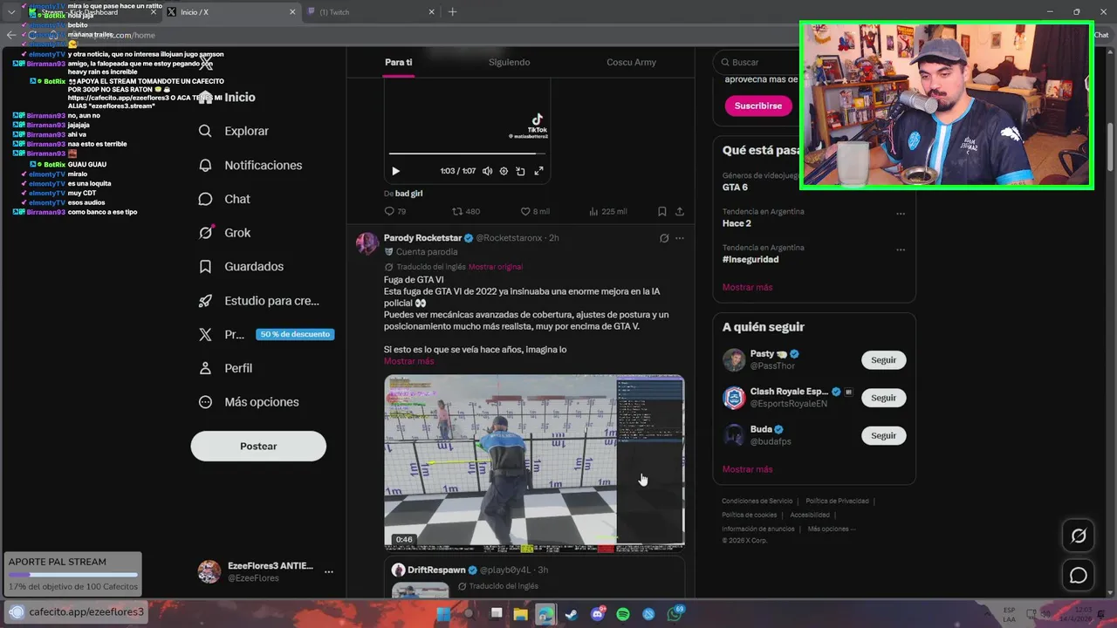Image resolution: width=1117 pixels, height=628 pixels.
Task: Switch to the Para ti tab
Action: click(398, 62)
